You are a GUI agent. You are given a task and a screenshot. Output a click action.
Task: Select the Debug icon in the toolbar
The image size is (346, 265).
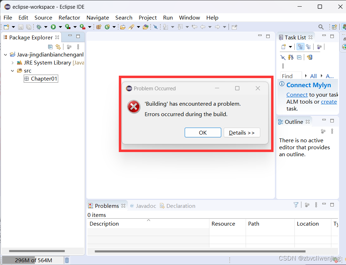[39, 27]
